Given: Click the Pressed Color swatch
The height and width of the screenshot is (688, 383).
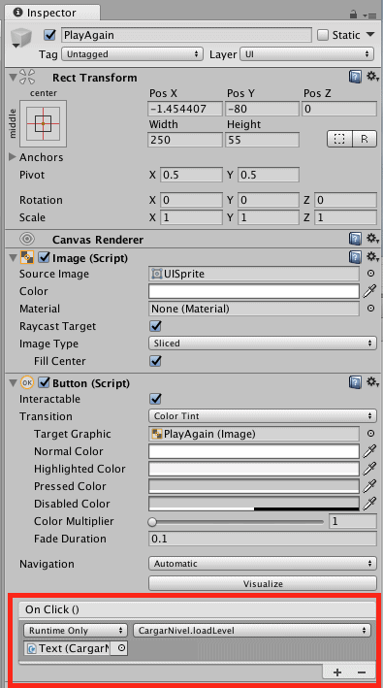Looking at the screenshot, I should [x=254, y=486].
